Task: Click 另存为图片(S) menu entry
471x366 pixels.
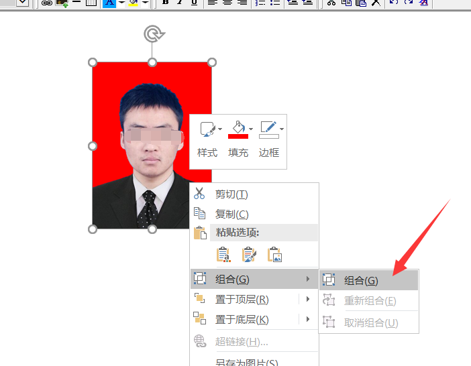Action: (246, 362)
